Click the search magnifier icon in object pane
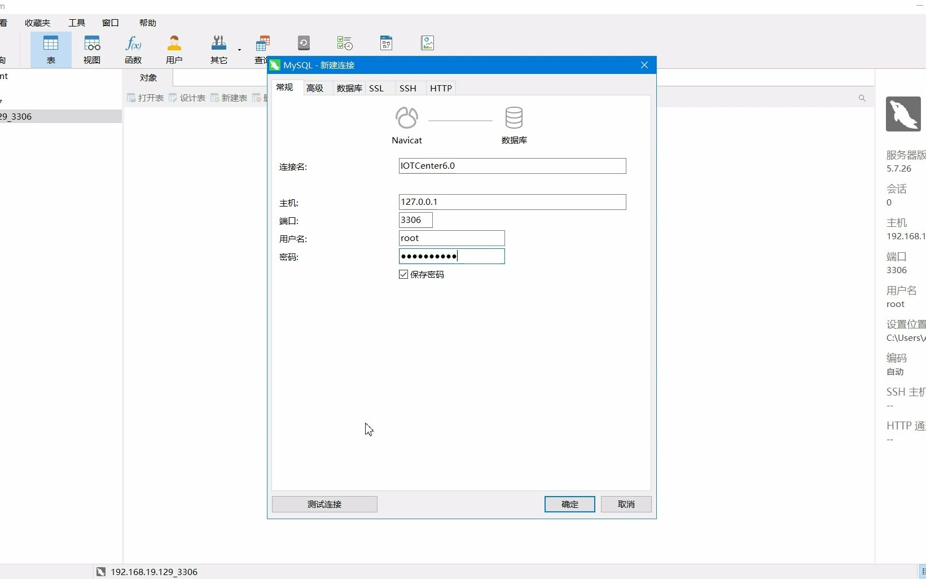Viewport: 926px width, 579px height. (x=862, y=98)
